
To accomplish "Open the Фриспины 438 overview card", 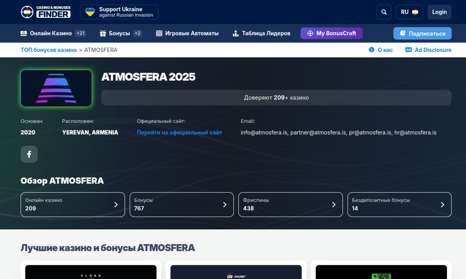I will pos(290,205).
